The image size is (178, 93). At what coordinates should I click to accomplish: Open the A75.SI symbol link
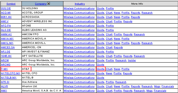tap(5, 82)
